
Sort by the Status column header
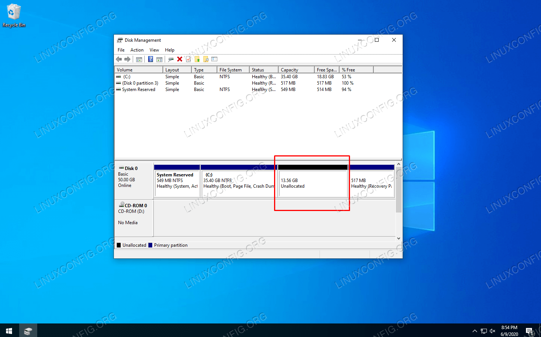(x=264, y=70)
